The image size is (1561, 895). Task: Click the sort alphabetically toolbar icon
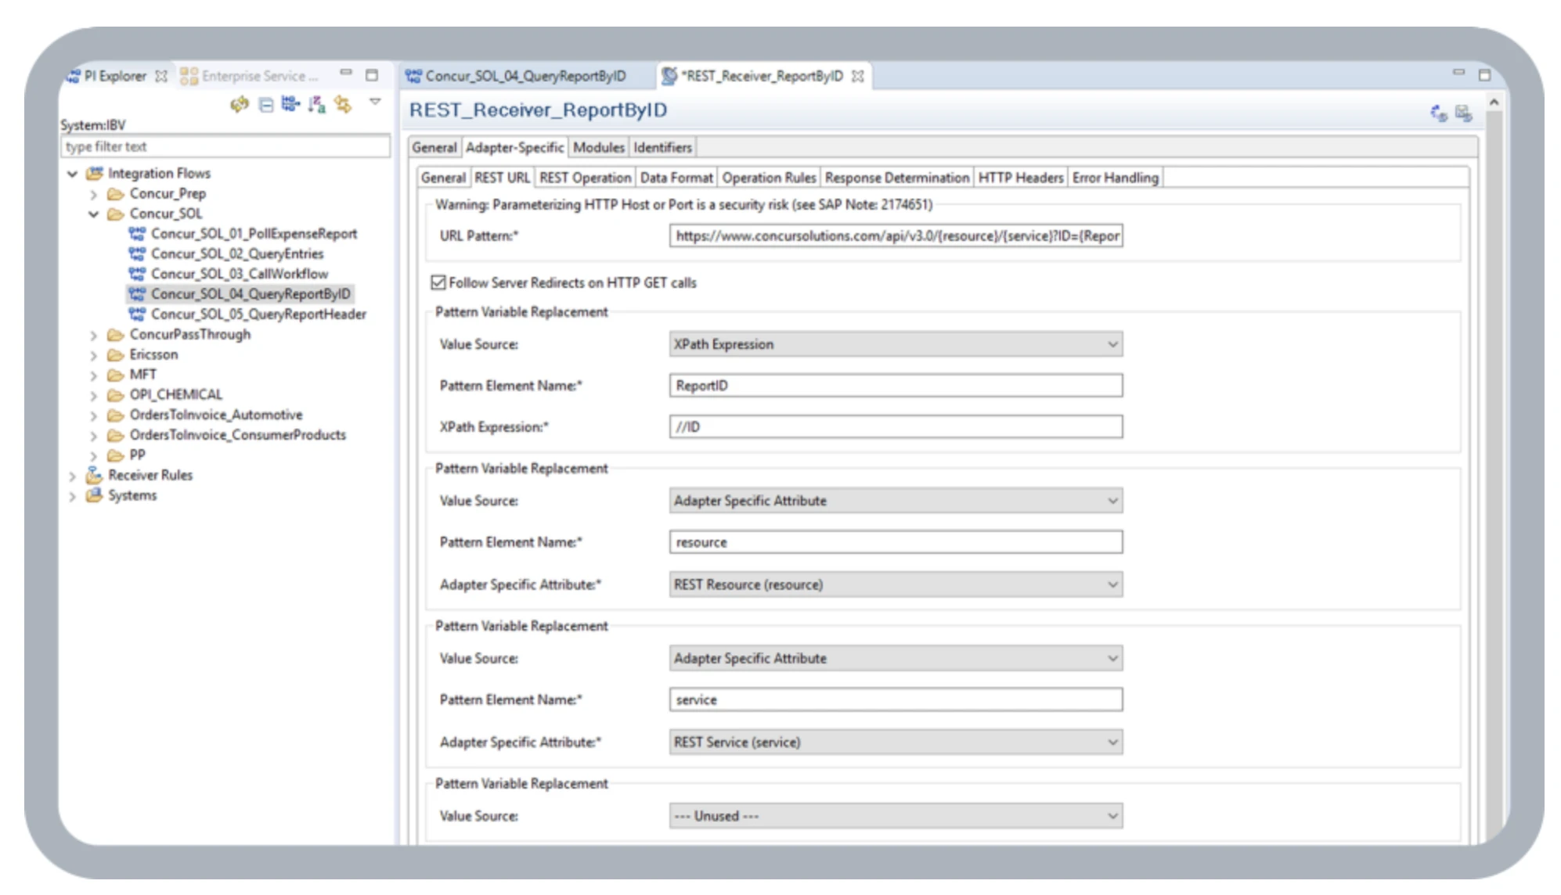316,104
